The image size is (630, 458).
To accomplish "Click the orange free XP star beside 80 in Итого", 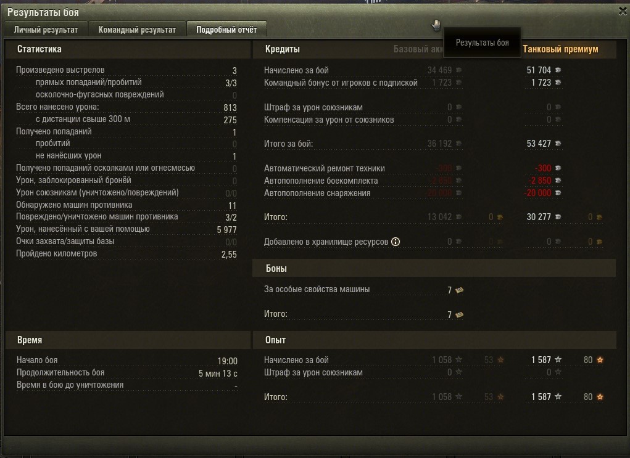I will pyautogui.click(x=600, y=396).
